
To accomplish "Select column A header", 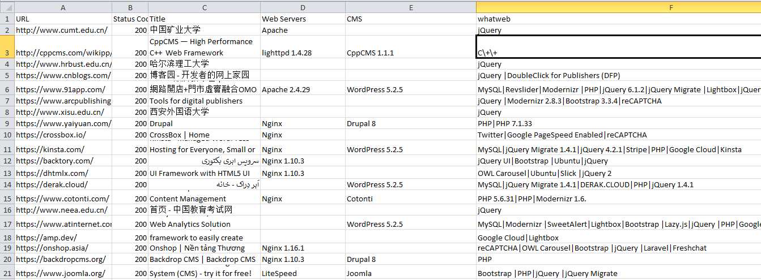I will (63, 7).
